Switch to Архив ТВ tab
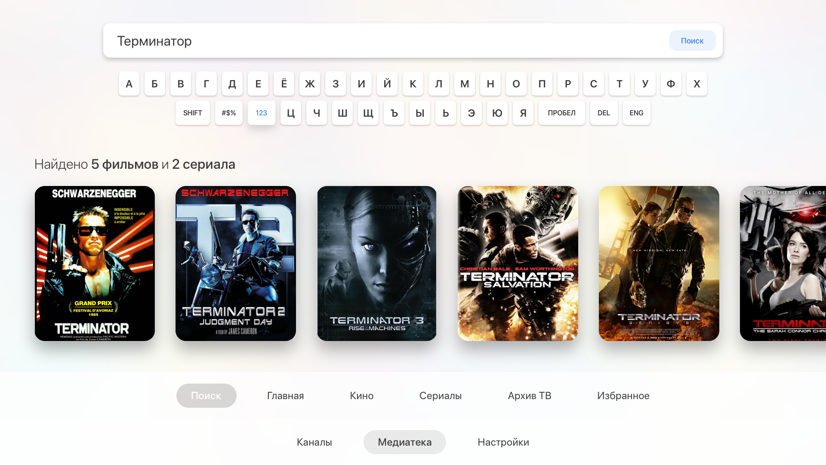 529,396
